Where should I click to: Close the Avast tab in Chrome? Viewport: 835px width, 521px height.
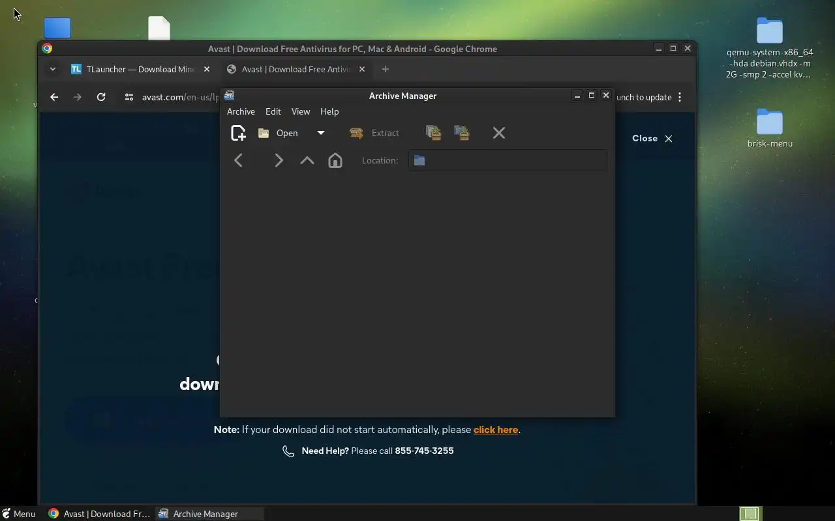(x=362, y=69)
